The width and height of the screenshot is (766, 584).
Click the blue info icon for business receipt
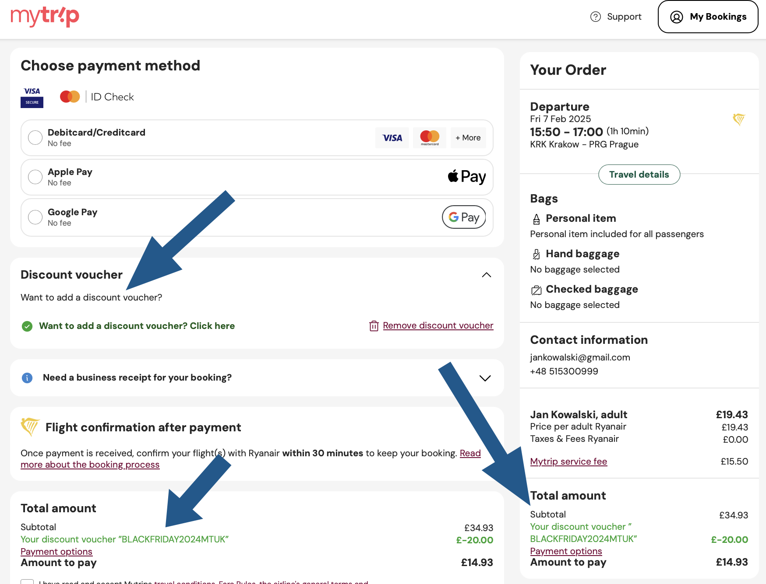click(x=27, y=378)
